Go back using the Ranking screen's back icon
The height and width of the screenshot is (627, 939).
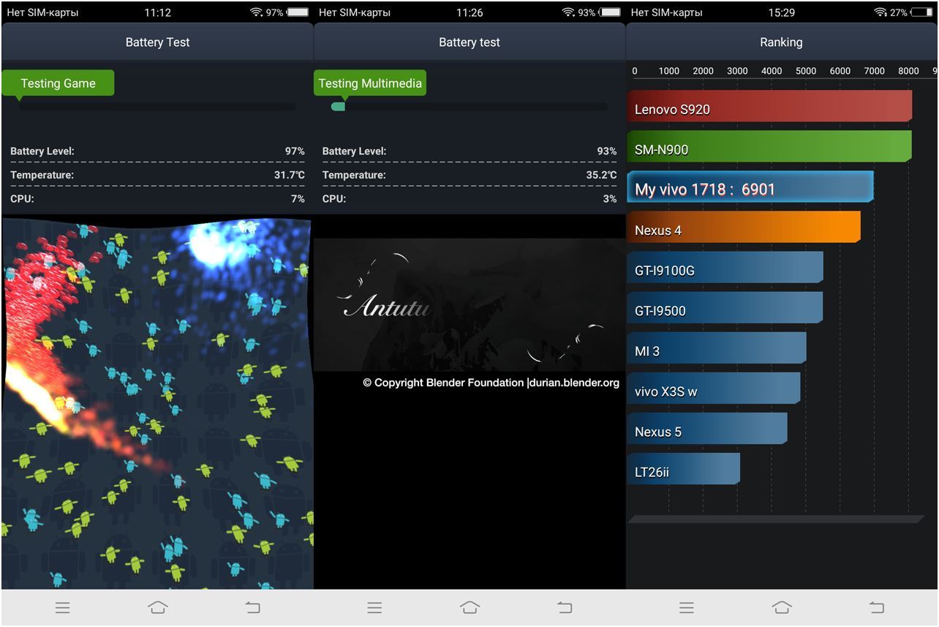click(876, 607)
